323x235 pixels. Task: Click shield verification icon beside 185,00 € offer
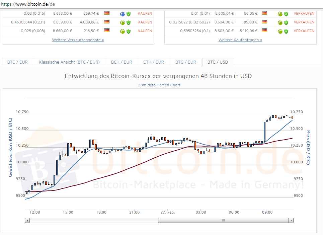[x=286, y=22]
